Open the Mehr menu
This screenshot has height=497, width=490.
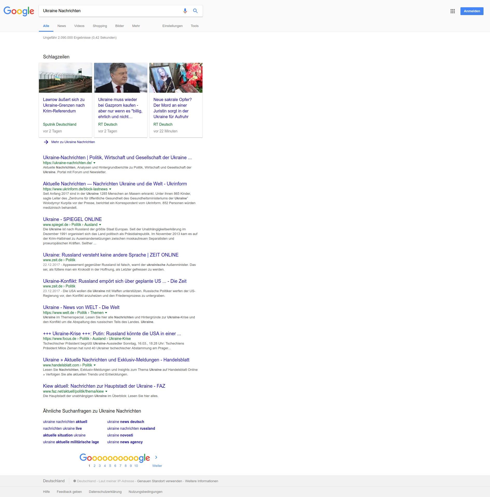(136, 26)
